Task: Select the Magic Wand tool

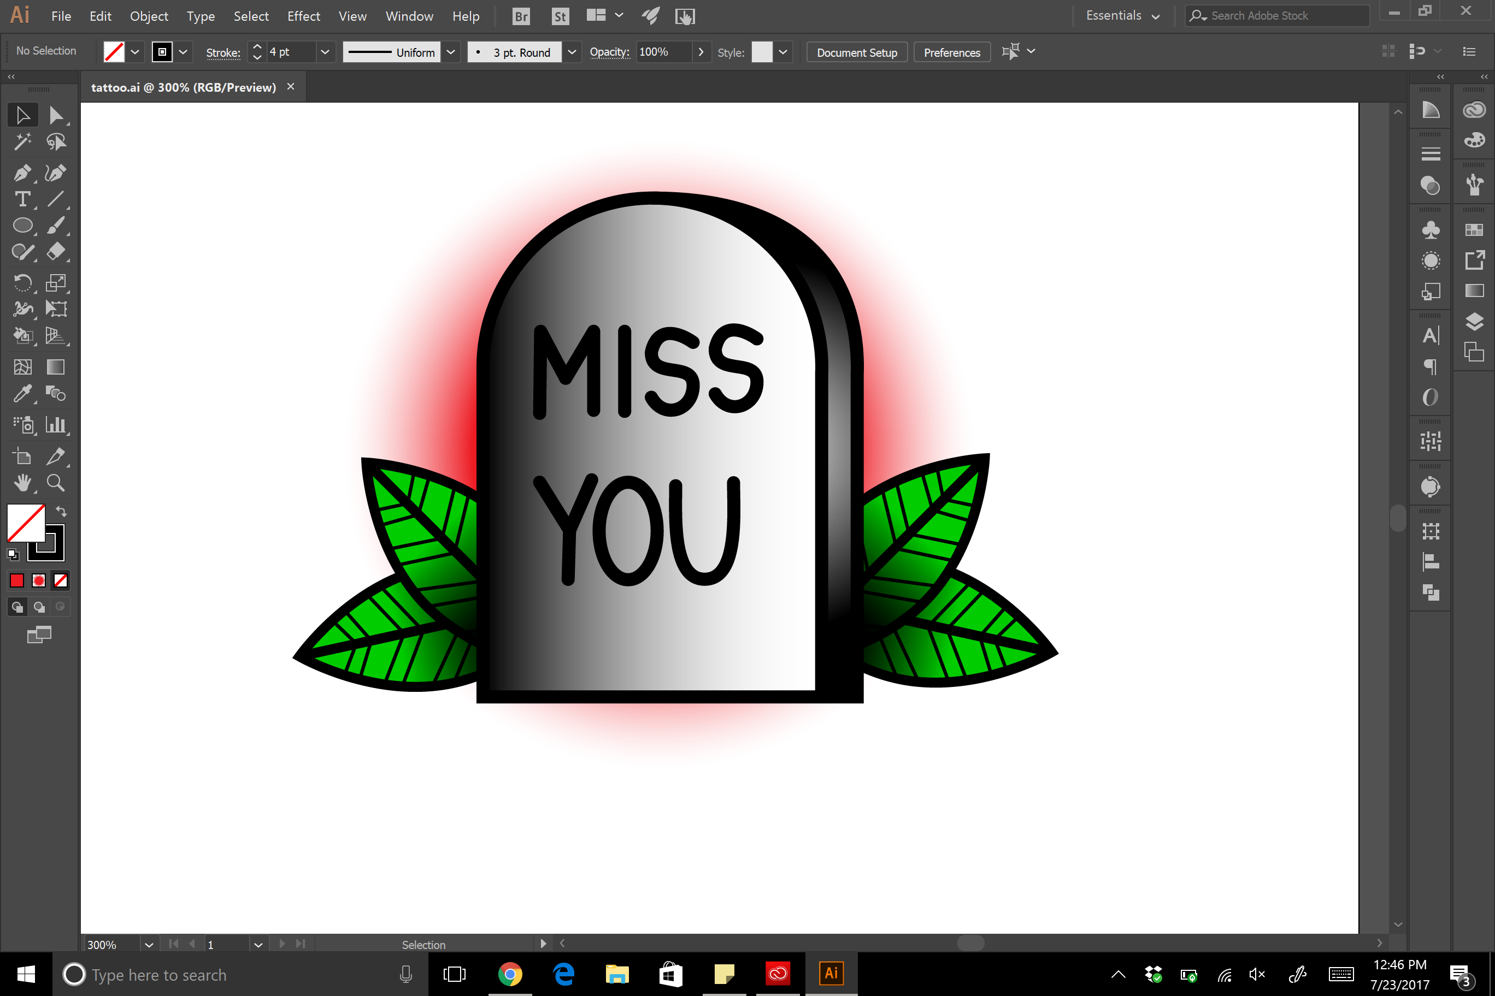Action: point(22,141)
